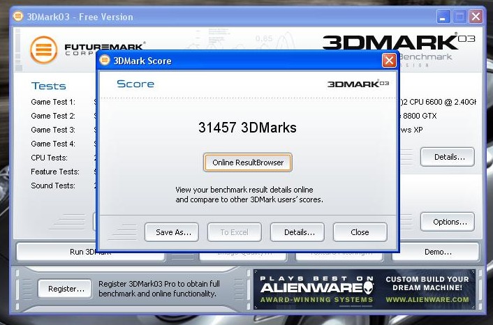Click Game Test 2 label
This screenshot has width=493, height=325.
[53, 116]
